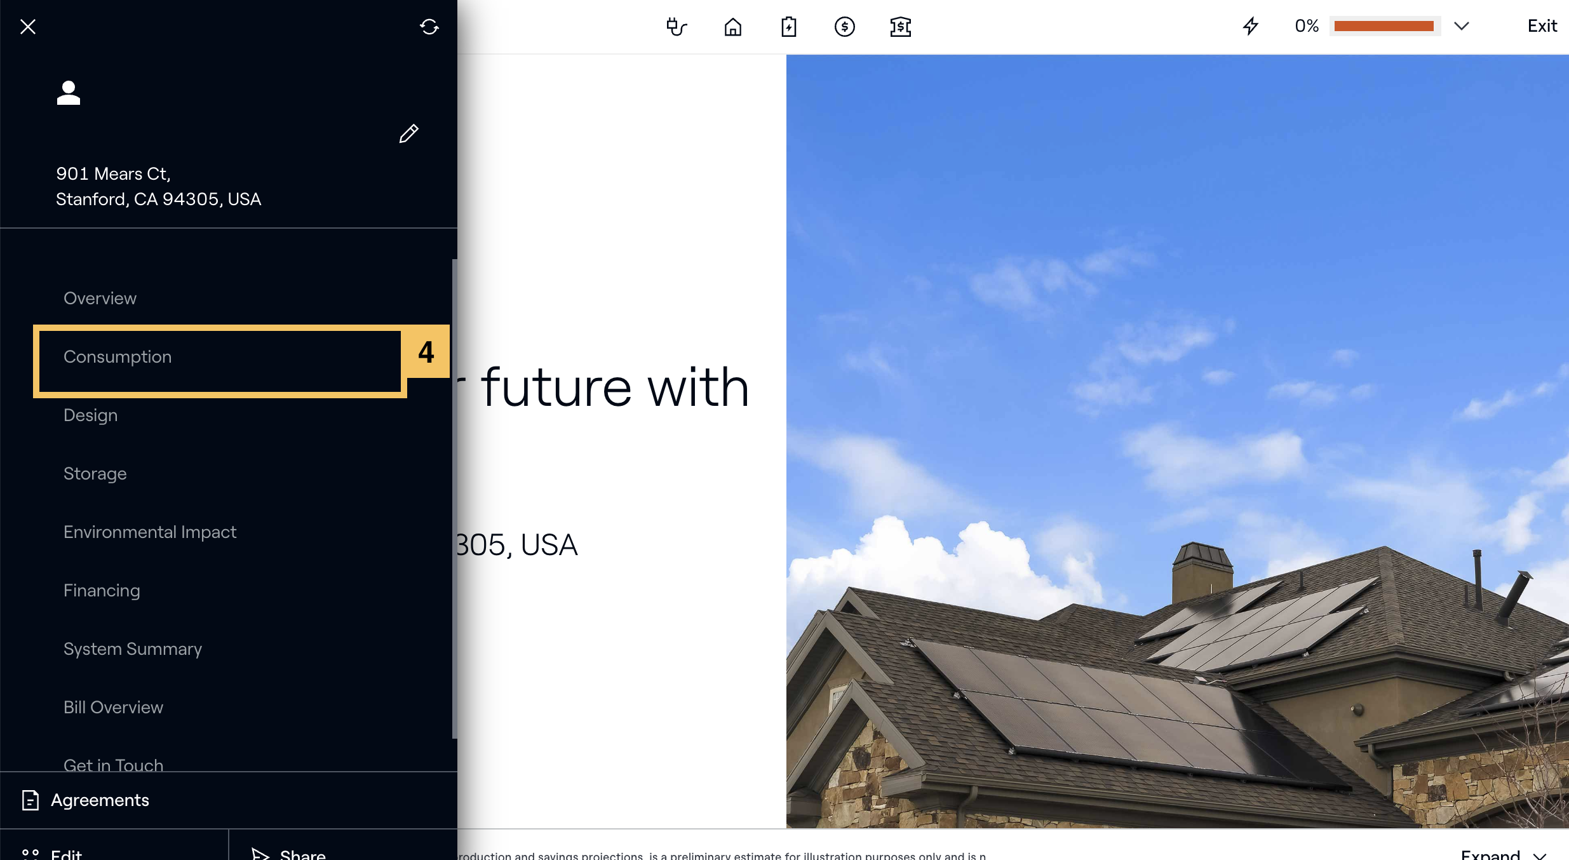Open the Environmental Impact section
The image size is (1569, 860).
click(x=150, y=532)
